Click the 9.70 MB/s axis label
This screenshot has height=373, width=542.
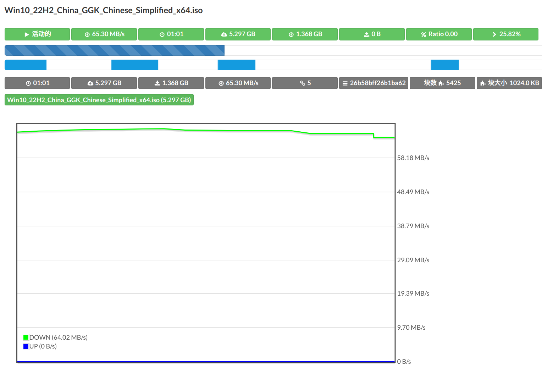pos(411,328)
